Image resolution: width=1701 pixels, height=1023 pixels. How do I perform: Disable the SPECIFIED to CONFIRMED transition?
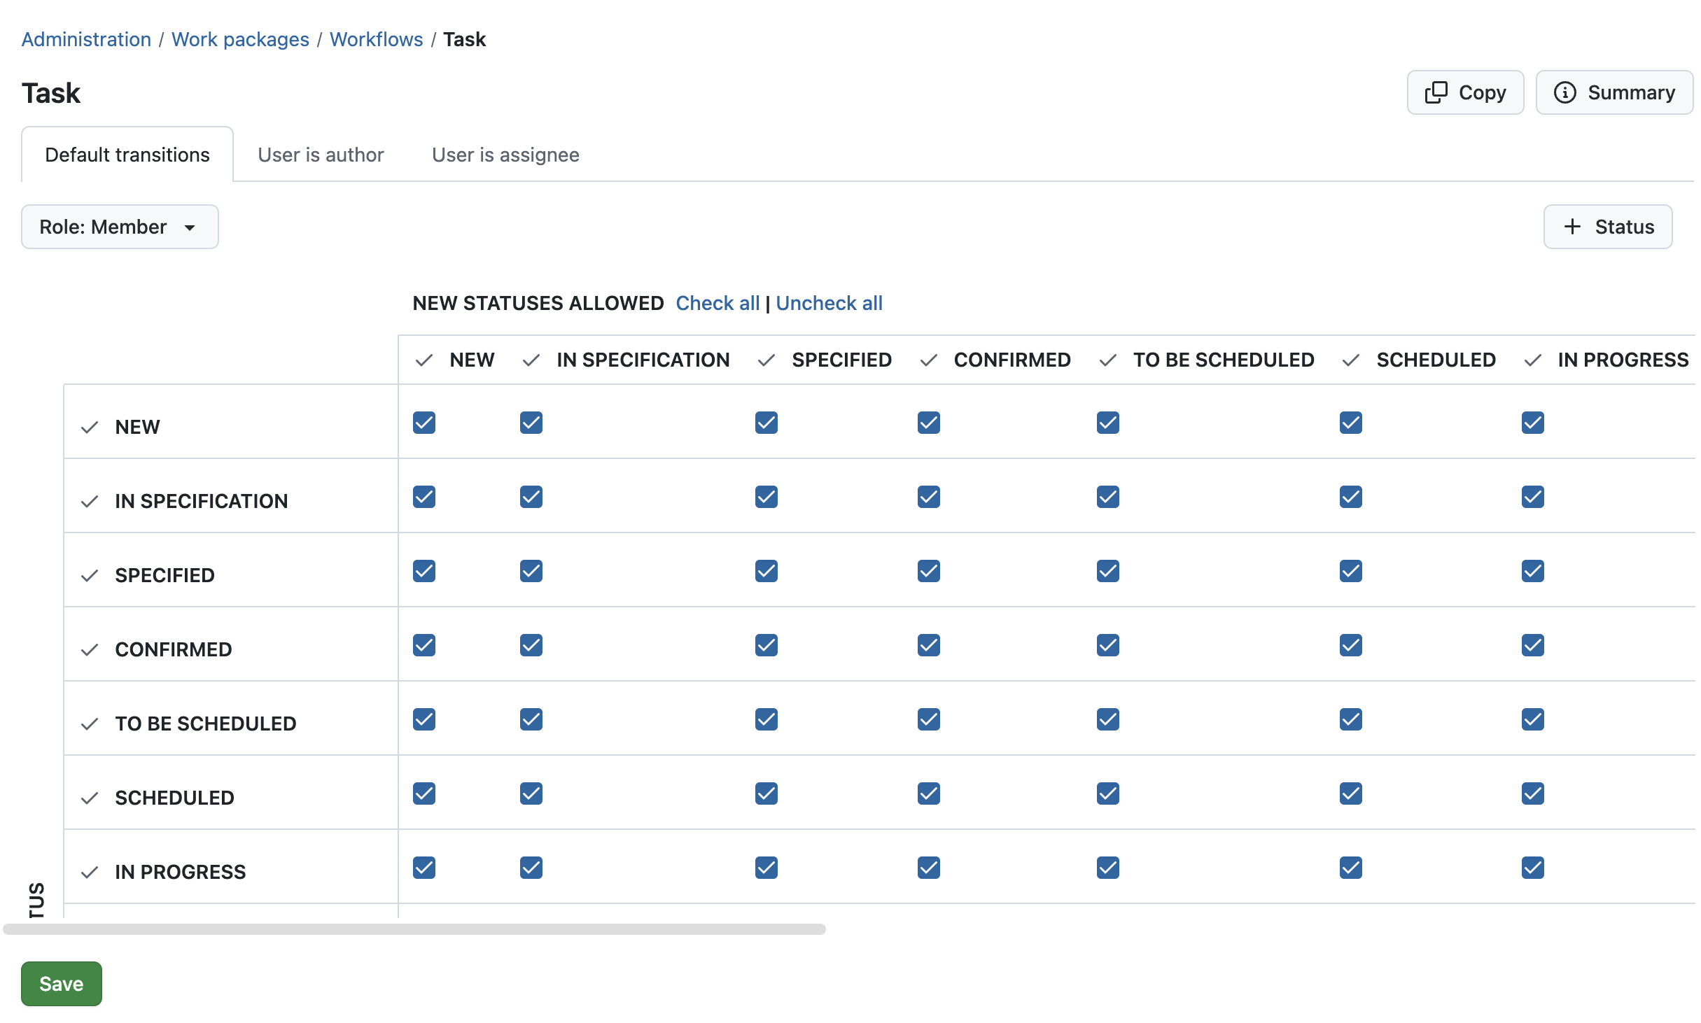pyautogui.click(x=928, y=571)
